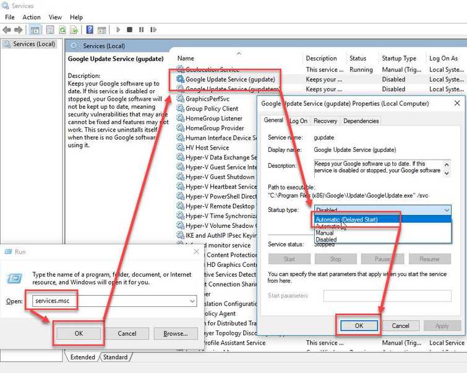Screen dimensions: 467x373
Task: Click gear icon beside HomeGroup Listener
Action: (x=180, y=119)
